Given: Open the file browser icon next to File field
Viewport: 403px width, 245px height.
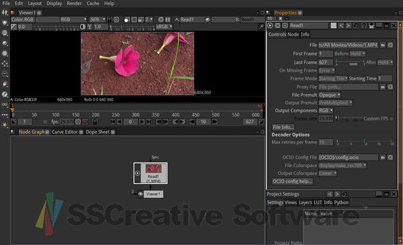Looking at the screenshot, I should (383, 45).
